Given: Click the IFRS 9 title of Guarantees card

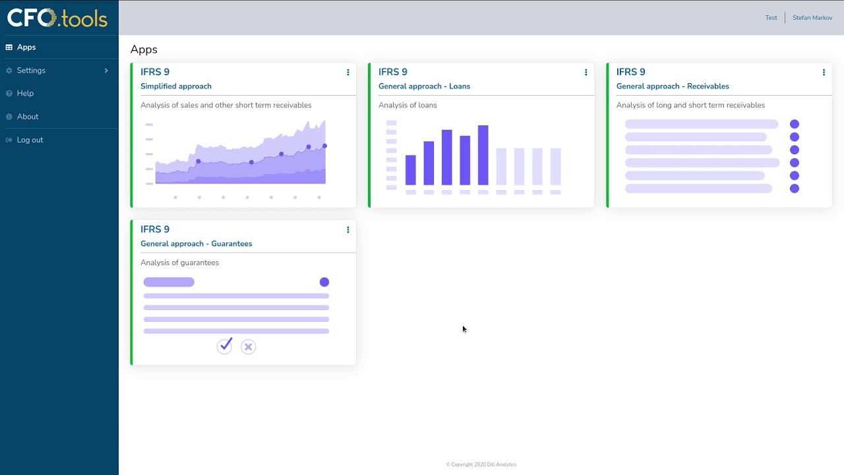Looking at the screenshot, I should coord(155,230).
